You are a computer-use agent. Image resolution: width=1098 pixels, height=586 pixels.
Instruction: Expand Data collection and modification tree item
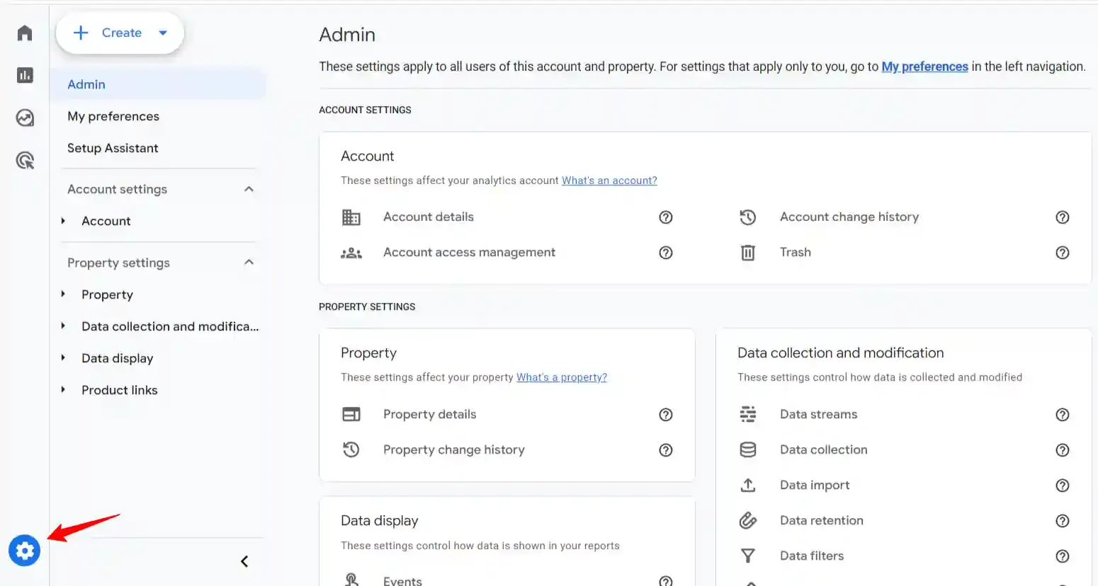coord(63,326)
